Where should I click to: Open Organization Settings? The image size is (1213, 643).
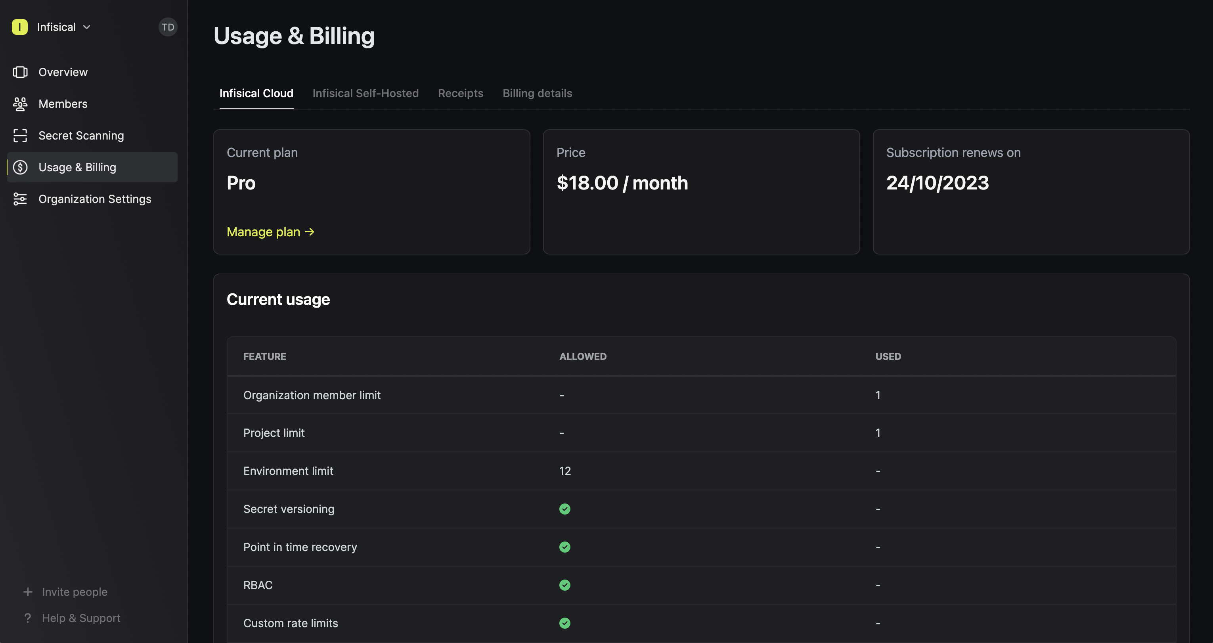point(95,199)
